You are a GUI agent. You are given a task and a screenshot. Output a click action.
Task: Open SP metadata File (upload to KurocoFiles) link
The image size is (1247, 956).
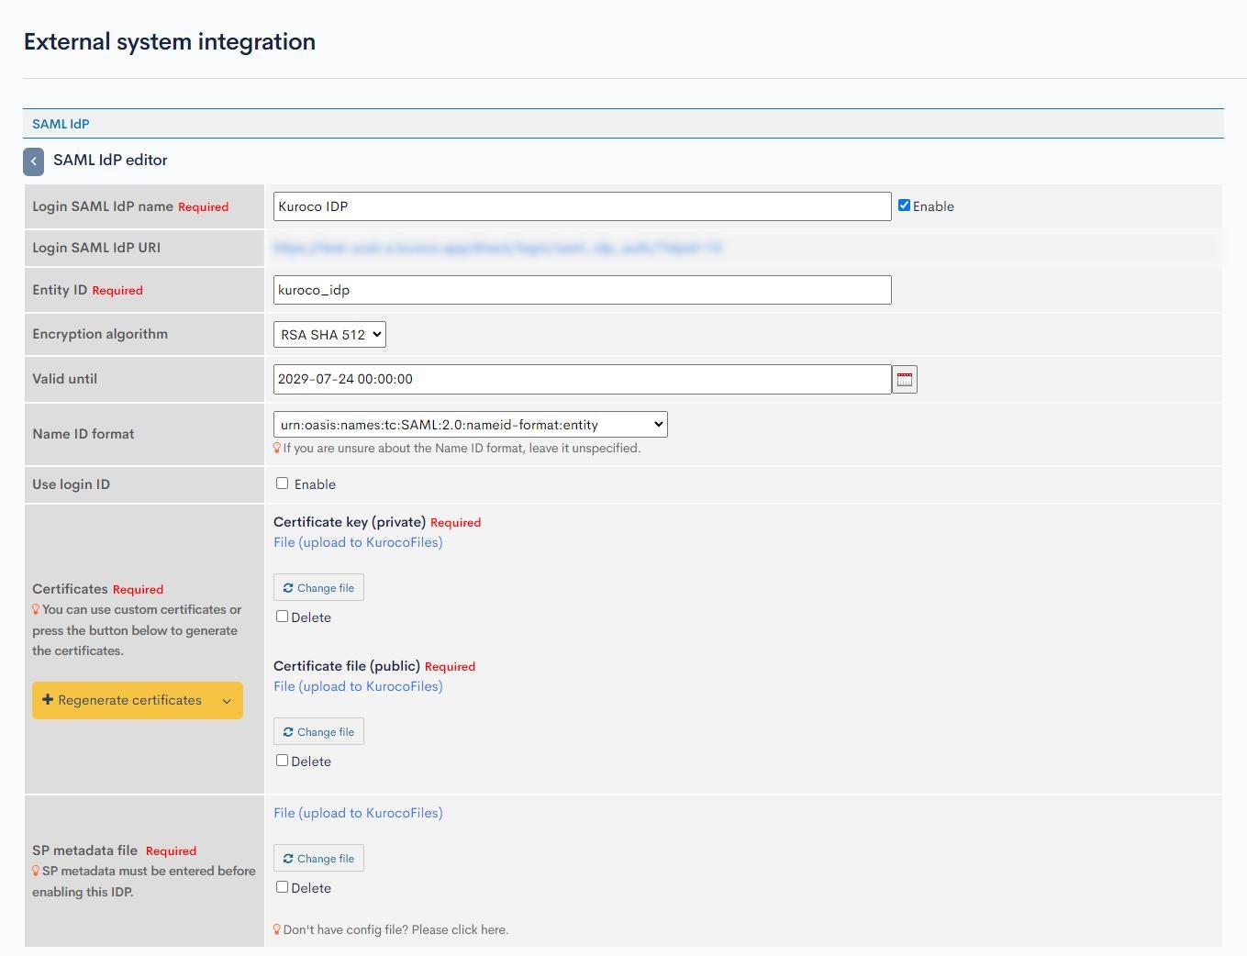coord(358,813)
